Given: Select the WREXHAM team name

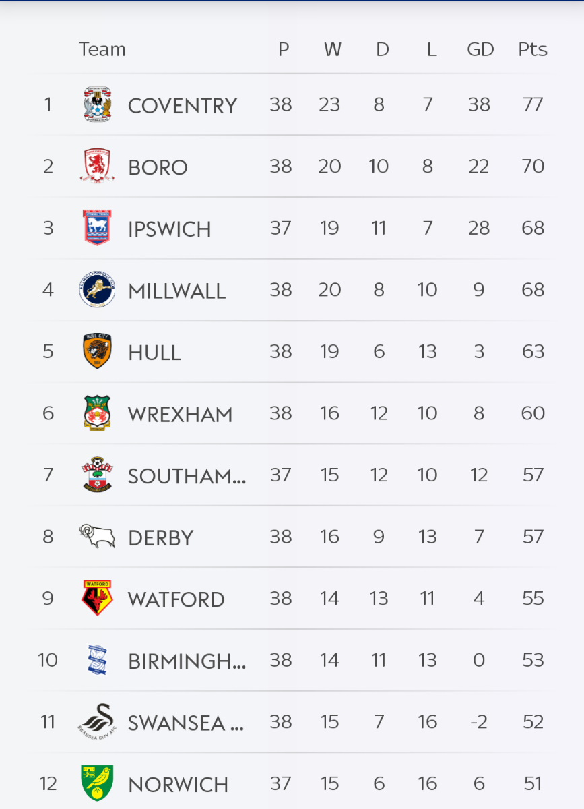Looking at the screenshot, I should tap(180, 415).
